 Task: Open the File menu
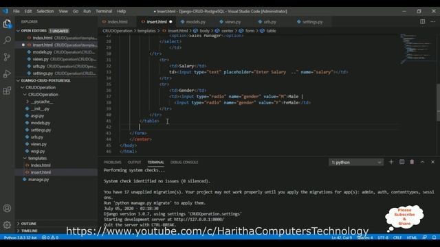tap(16, 11)
